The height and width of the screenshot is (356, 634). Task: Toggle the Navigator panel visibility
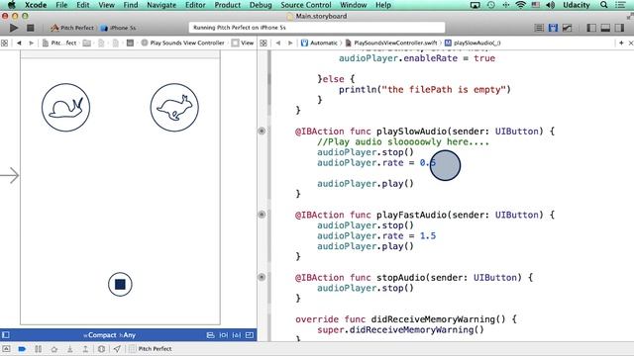coord(591,28)
